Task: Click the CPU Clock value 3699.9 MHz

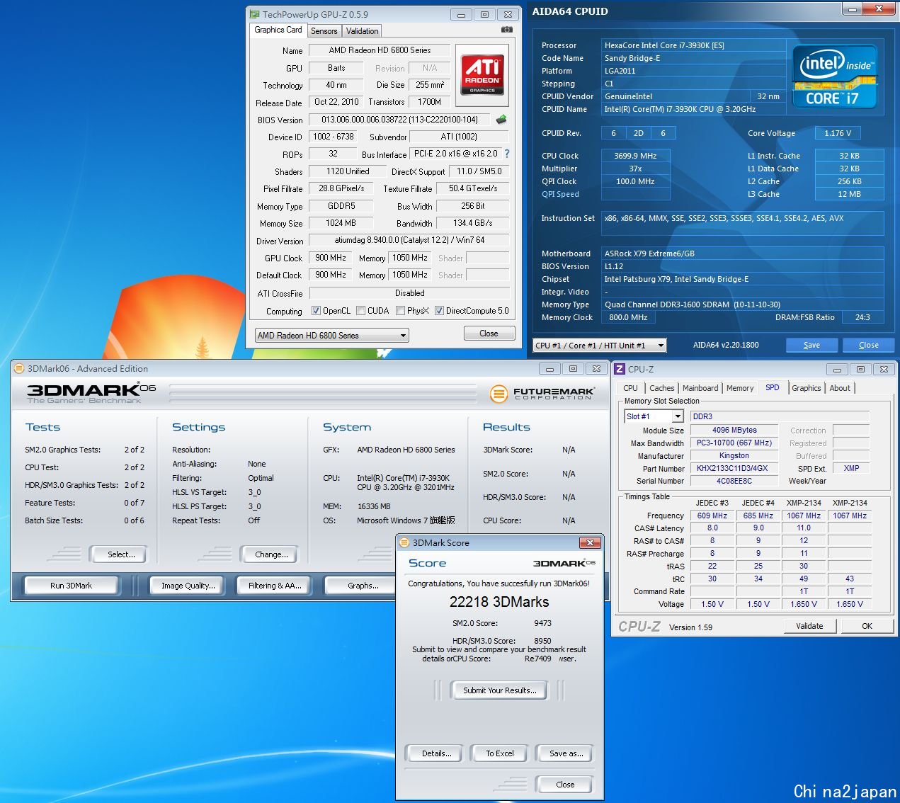Action: (635, 156)
